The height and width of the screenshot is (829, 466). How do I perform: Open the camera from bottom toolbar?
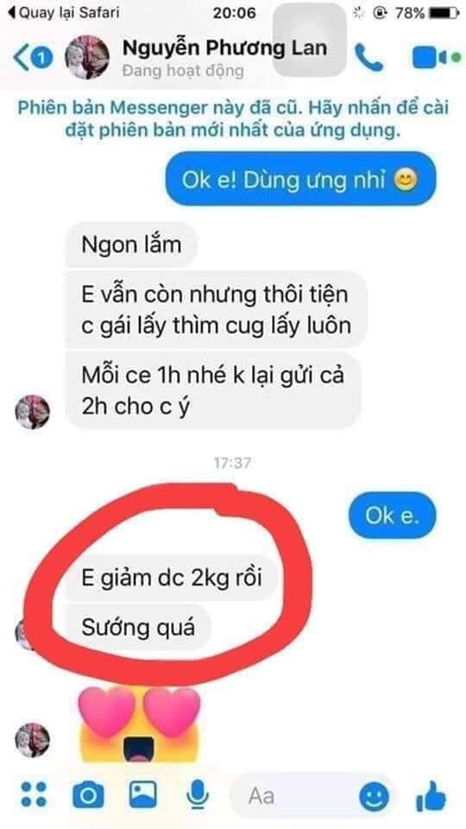click(x=88, y=794)
